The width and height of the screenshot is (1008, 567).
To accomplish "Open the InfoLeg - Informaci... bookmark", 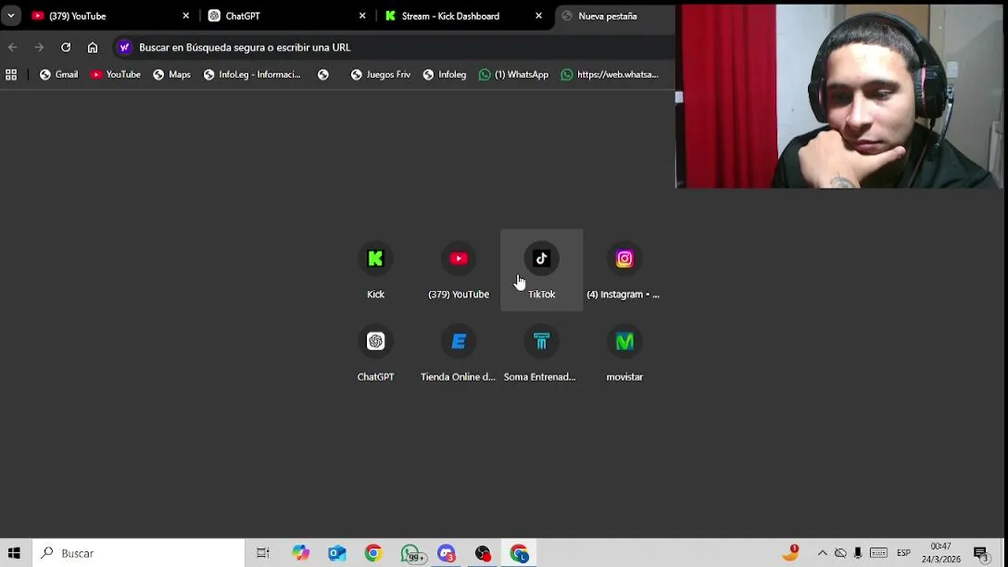I will pyautogui.click(x=252, y=75).
